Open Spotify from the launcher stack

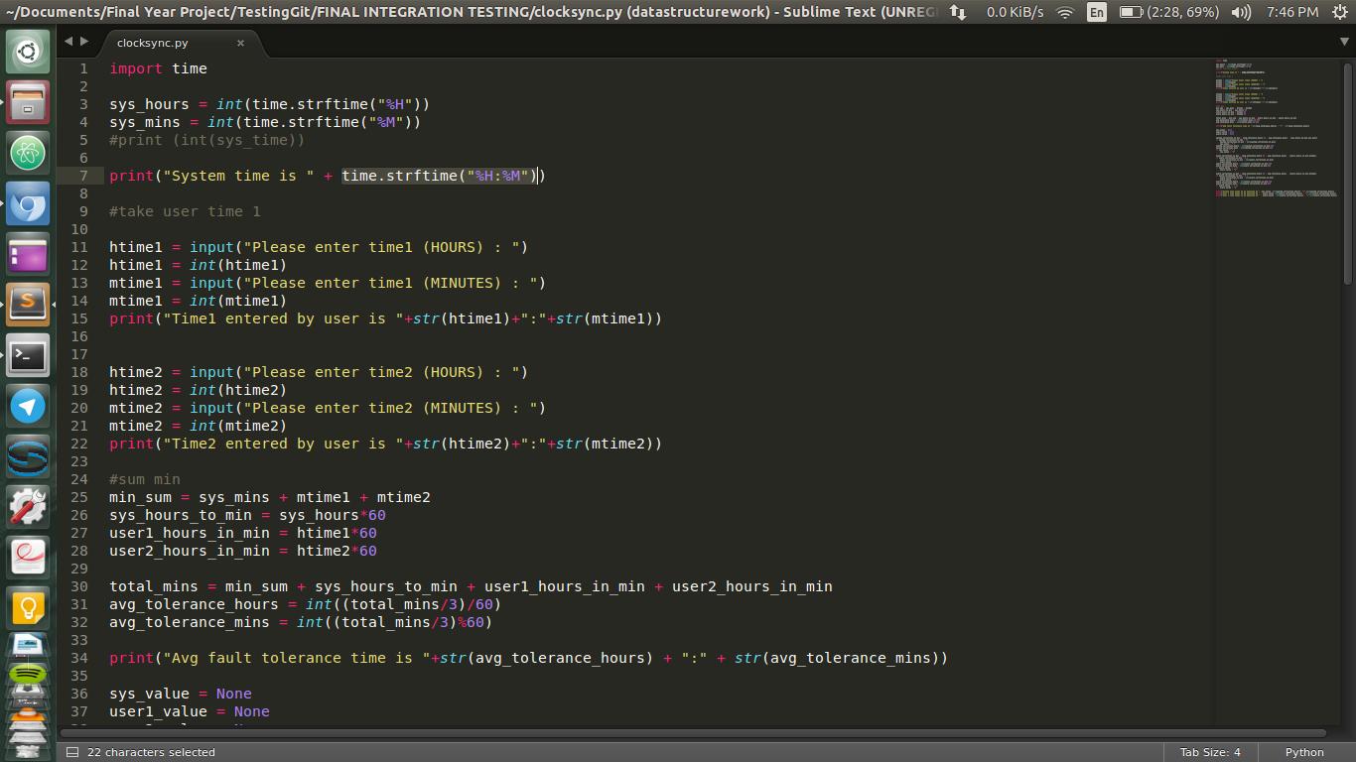coord(28,676)
